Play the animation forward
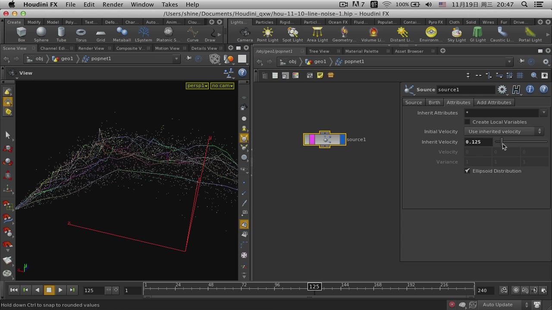Screen dimensions: 552x310 pos(60,290)
